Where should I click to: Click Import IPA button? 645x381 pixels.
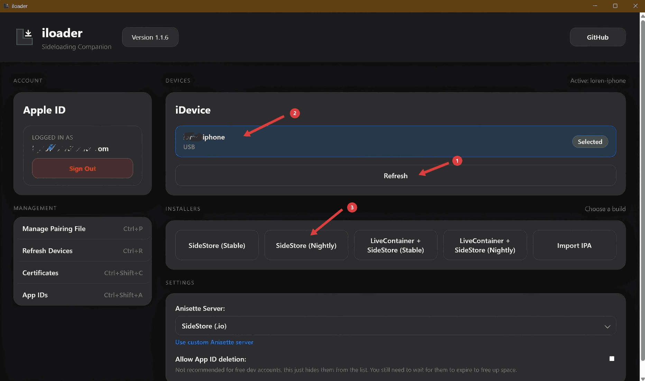(x=574, y=245)
